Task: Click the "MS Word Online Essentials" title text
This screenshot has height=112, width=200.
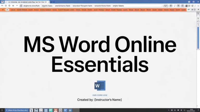Action: coord(100,54)
